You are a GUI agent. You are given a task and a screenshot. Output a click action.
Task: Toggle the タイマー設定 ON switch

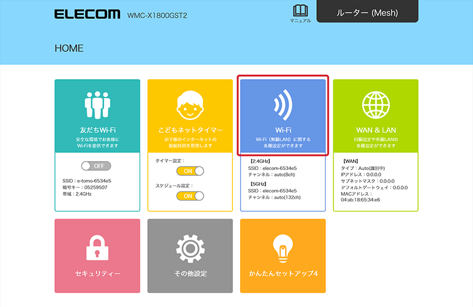click(190, 171)
